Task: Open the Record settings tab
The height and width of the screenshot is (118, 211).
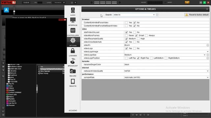Action: tap(73, 72)
